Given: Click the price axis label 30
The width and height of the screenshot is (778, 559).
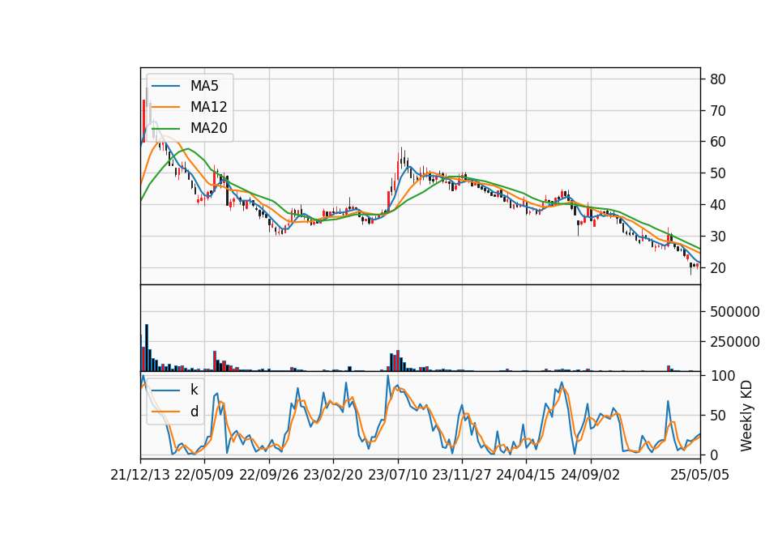Looking at the screenshot, I should pos(717,237).
